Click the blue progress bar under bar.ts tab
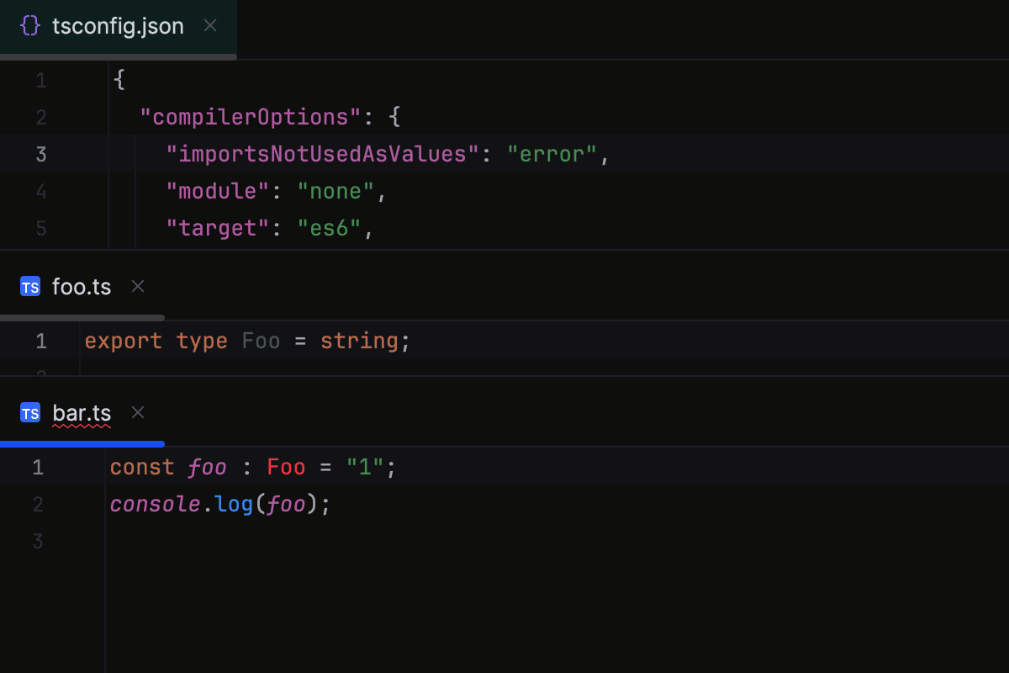The image size is (1009, 673). [82, 443]
